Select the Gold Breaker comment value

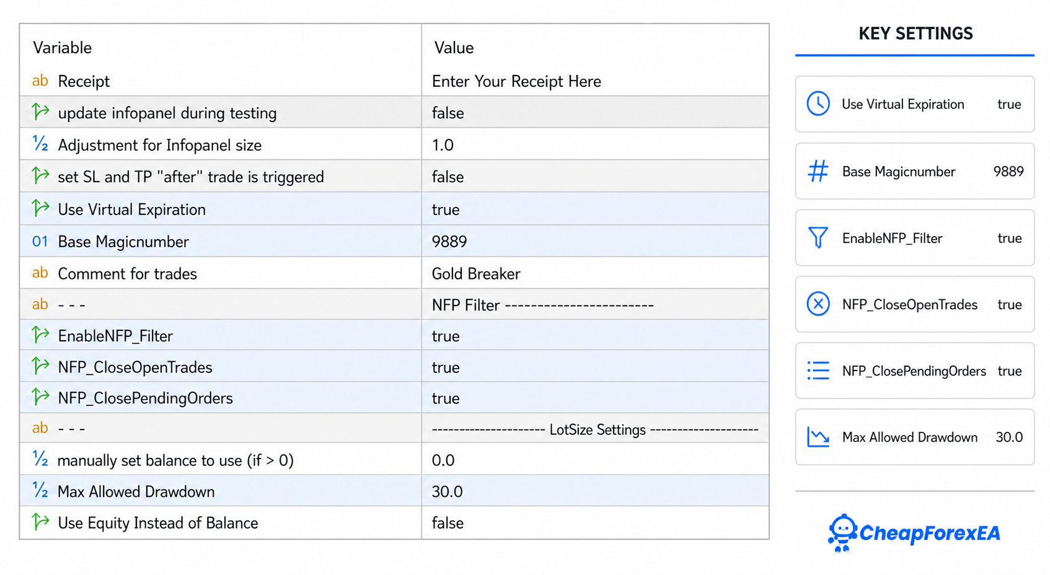(x=476, y=274)
